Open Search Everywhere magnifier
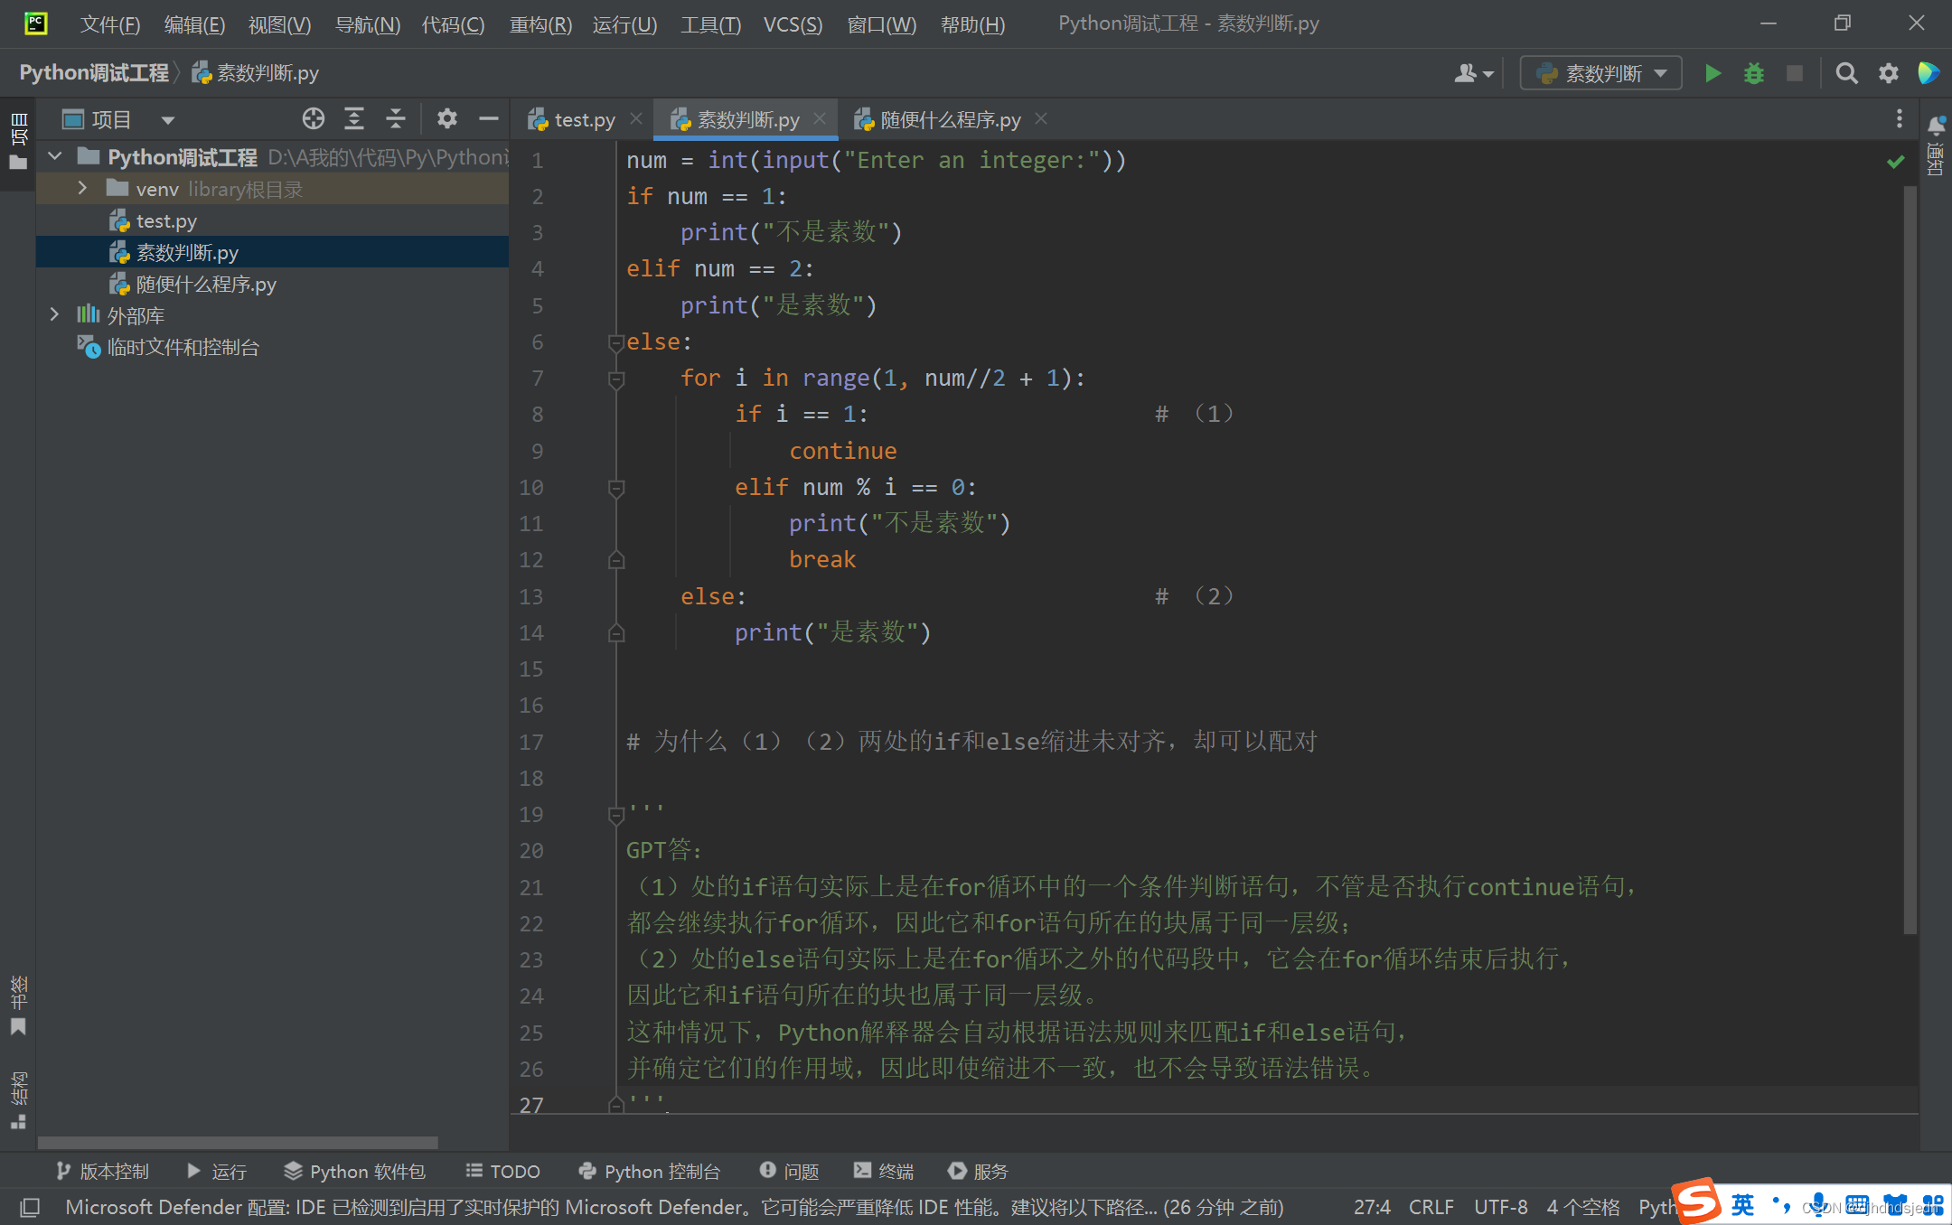 1847,73
